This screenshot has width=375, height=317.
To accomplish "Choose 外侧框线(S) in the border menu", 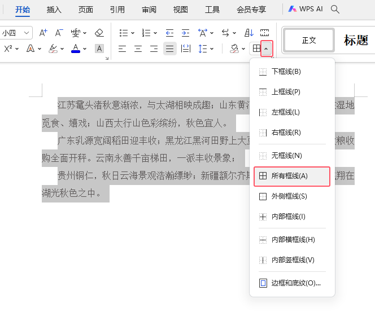I will [292, 197].
